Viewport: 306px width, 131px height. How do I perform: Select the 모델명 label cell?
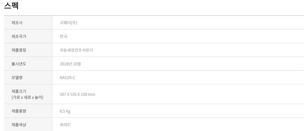(x=28, y=78)
